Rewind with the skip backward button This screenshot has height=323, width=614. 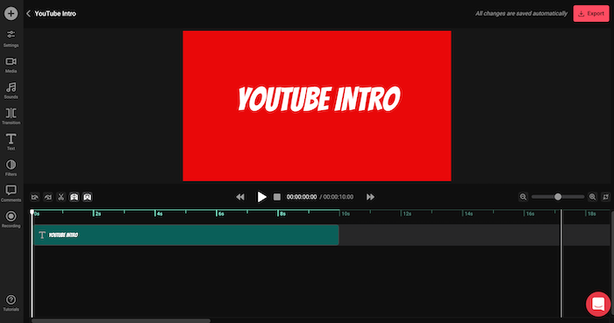pyautogui.click(x=240, y=197)
